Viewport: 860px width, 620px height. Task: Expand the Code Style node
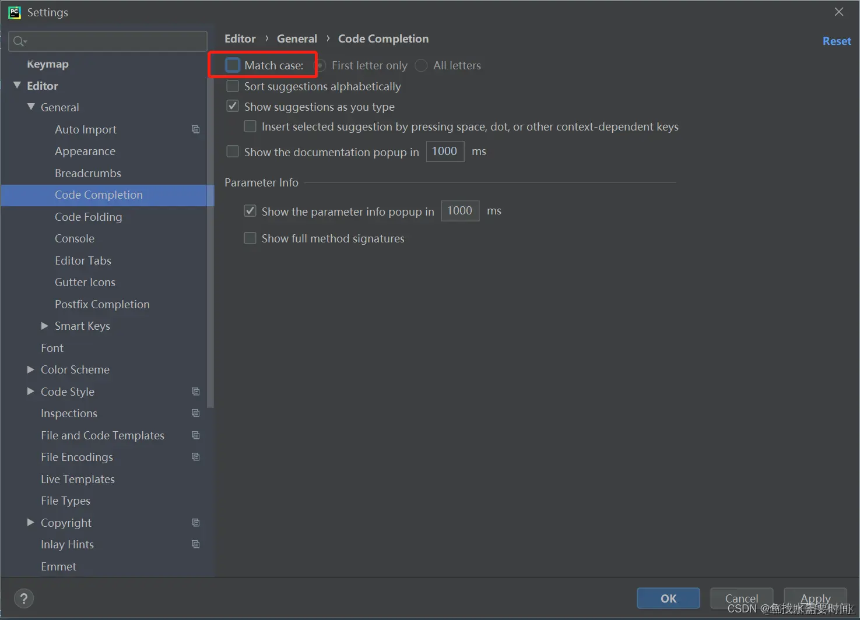[31, 392]
